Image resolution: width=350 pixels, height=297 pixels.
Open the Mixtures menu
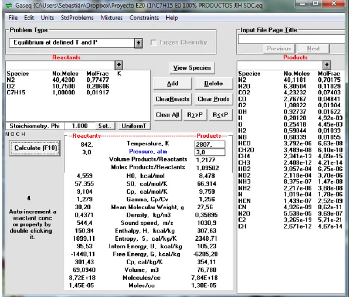[x=111, y=18]
